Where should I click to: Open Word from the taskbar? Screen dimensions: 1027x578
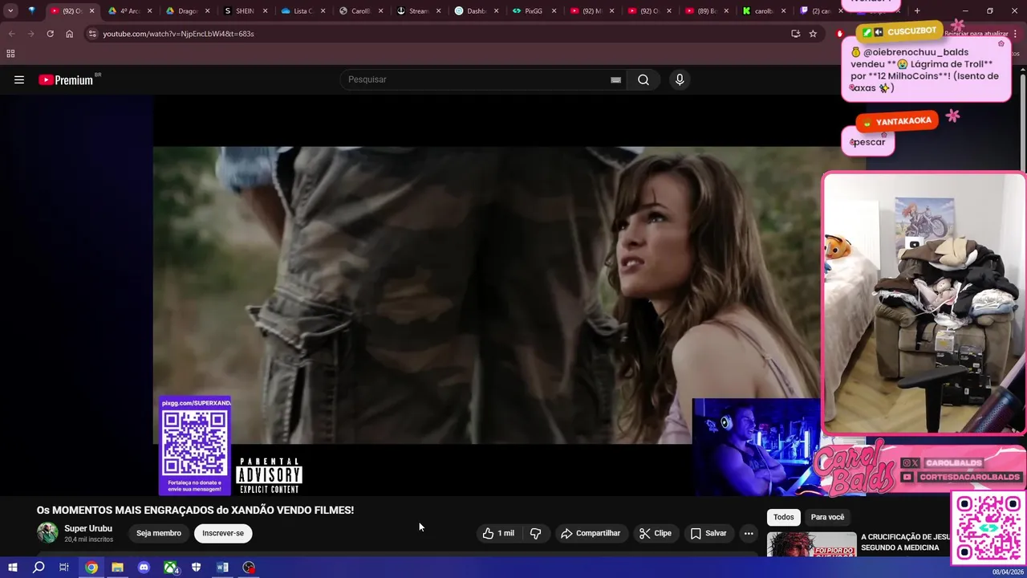[x=222, y=568]
